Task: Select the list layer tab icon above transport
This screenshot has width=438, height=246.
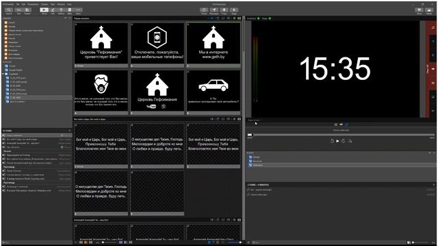Action: pyautogui.click(x=336, y=124)
